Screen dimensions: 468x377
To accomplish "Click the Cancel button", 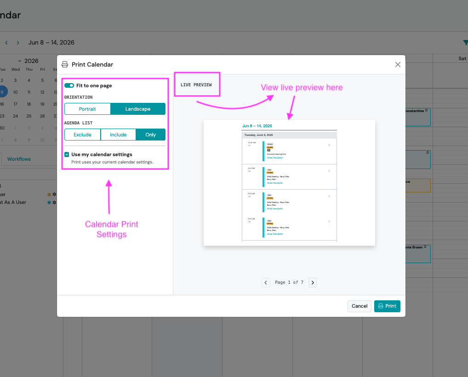I will click(360, 306).
